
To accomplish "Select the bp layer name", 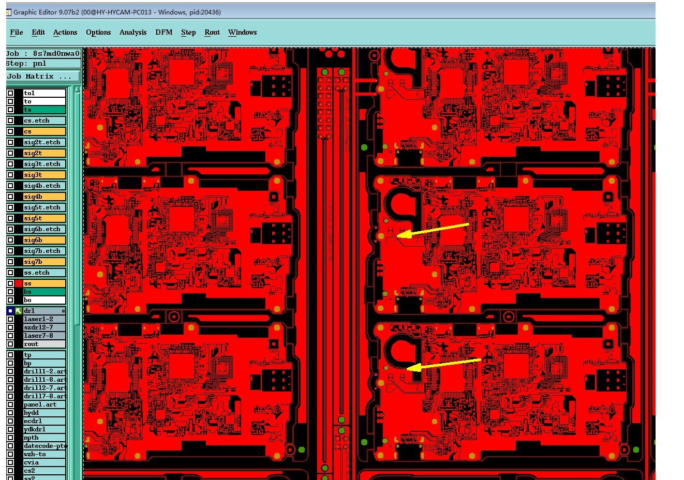I will [44, 363].
